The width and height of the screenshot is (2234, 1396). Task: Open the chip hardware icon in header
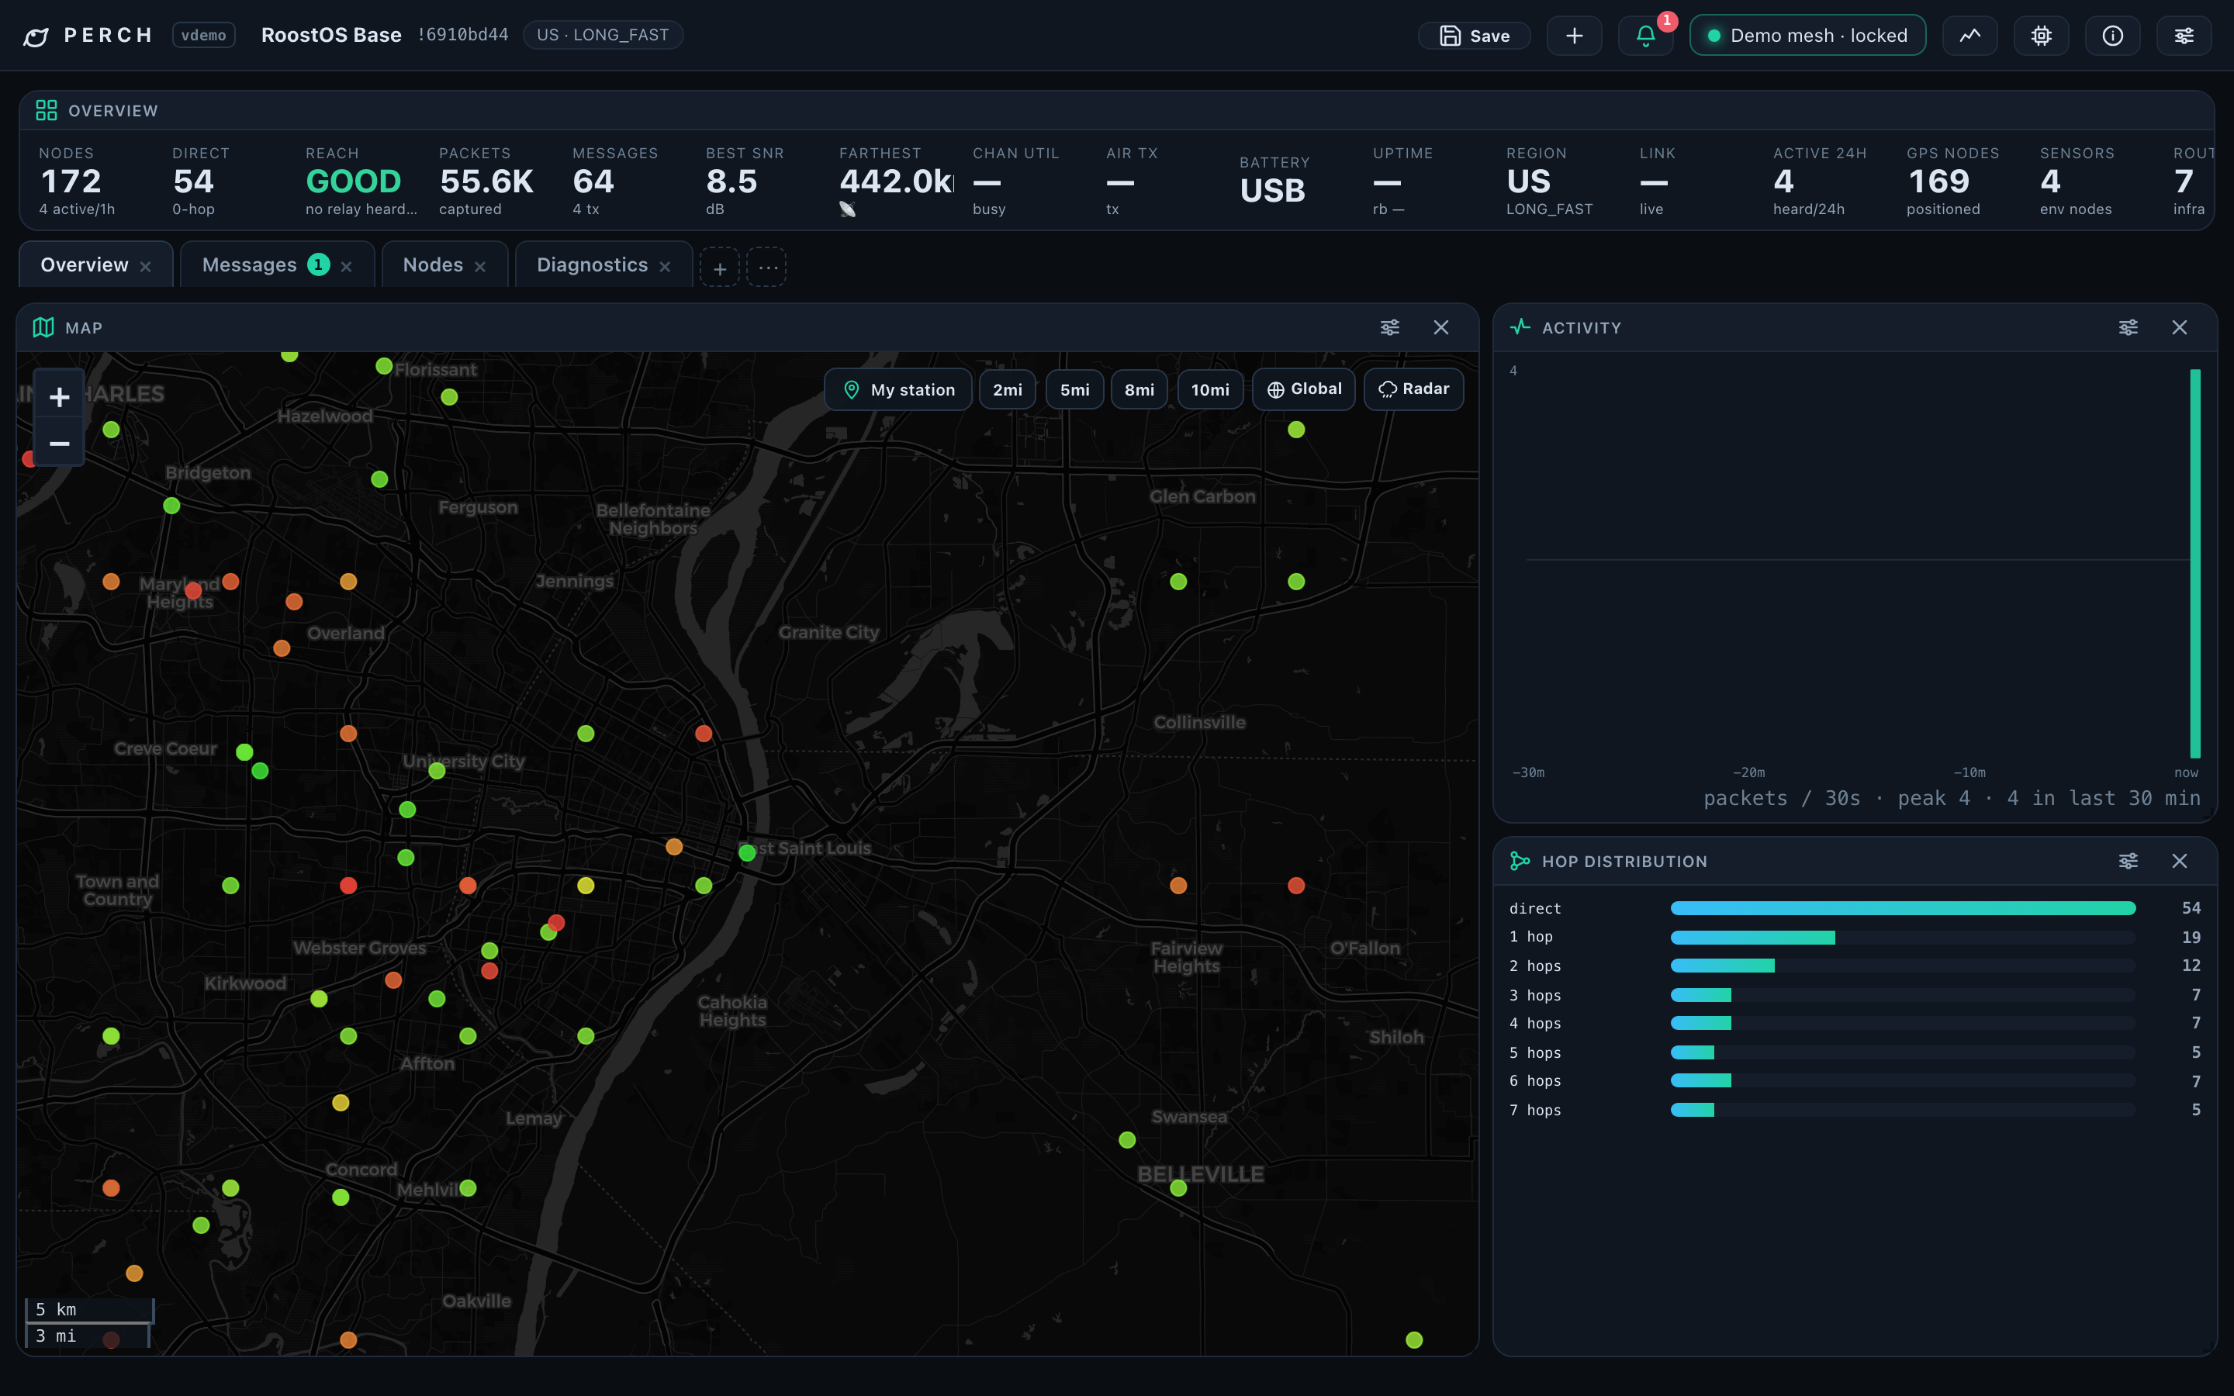(2041, 36)
